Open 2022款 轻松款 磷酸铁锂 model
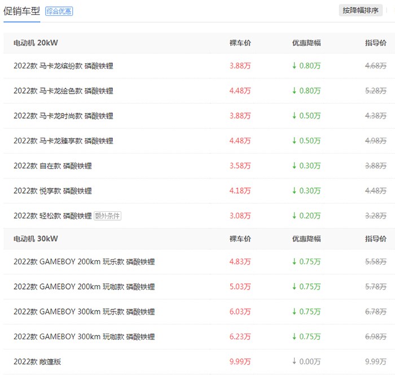Screen dimensions: 395x376 click(x=52, y=216)
